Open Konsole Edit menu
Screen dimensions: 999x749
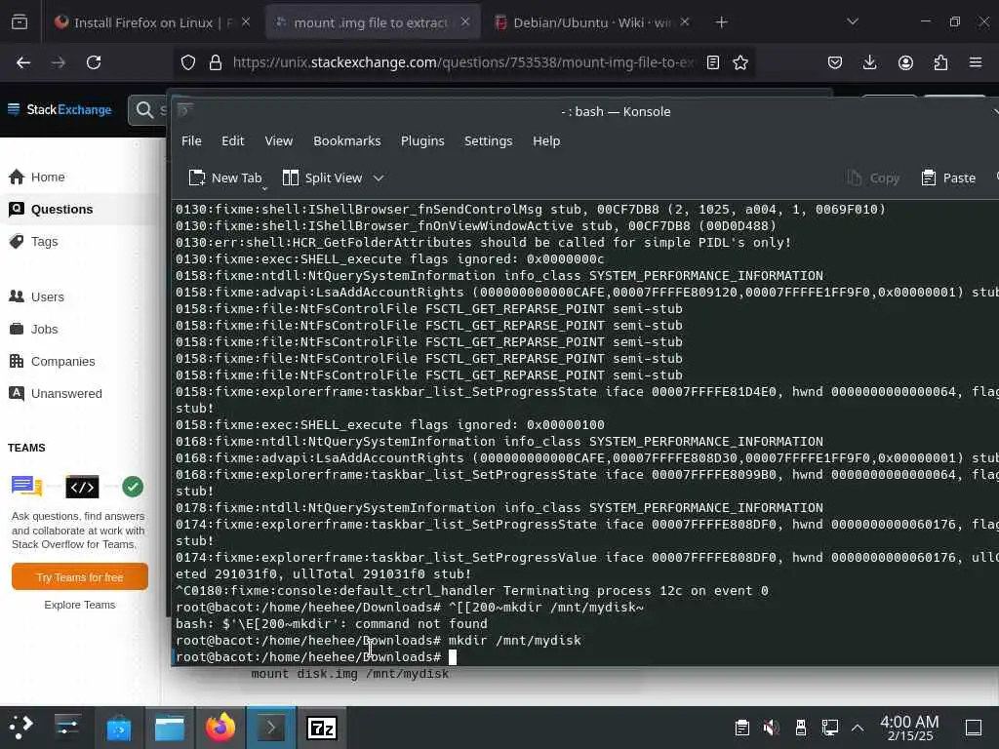coord(232,140)
